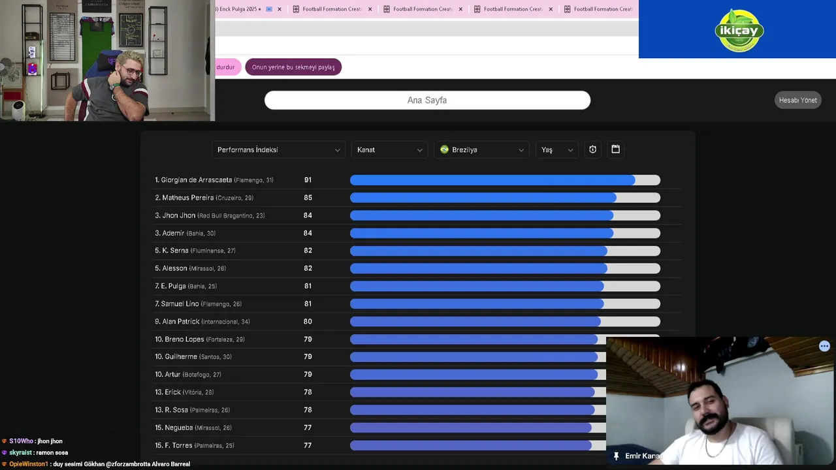Viewport: 836px width, 470px height.
Task: Select player R. Sosa row
Action: coord(379,410)
